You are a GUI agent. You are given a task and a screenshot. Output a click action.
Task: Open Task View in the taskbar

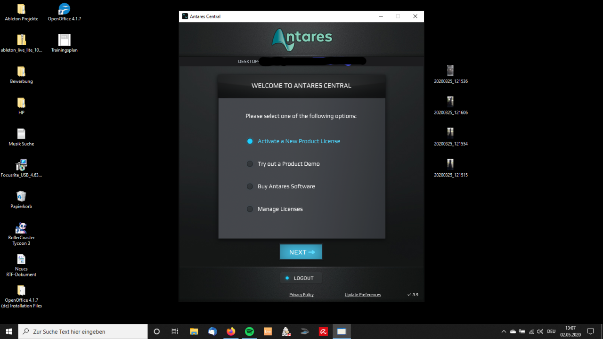pyautogui.click(x=175, y=331)
